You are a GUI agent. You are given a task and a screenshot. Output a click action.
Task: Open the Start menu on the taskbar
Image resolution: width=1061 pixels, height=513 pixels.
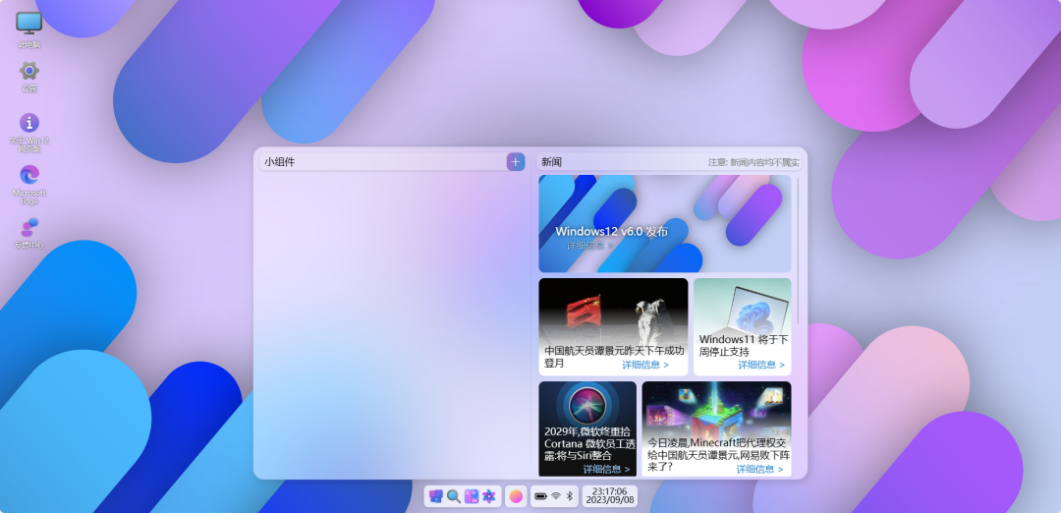click(x=436, y=496)
